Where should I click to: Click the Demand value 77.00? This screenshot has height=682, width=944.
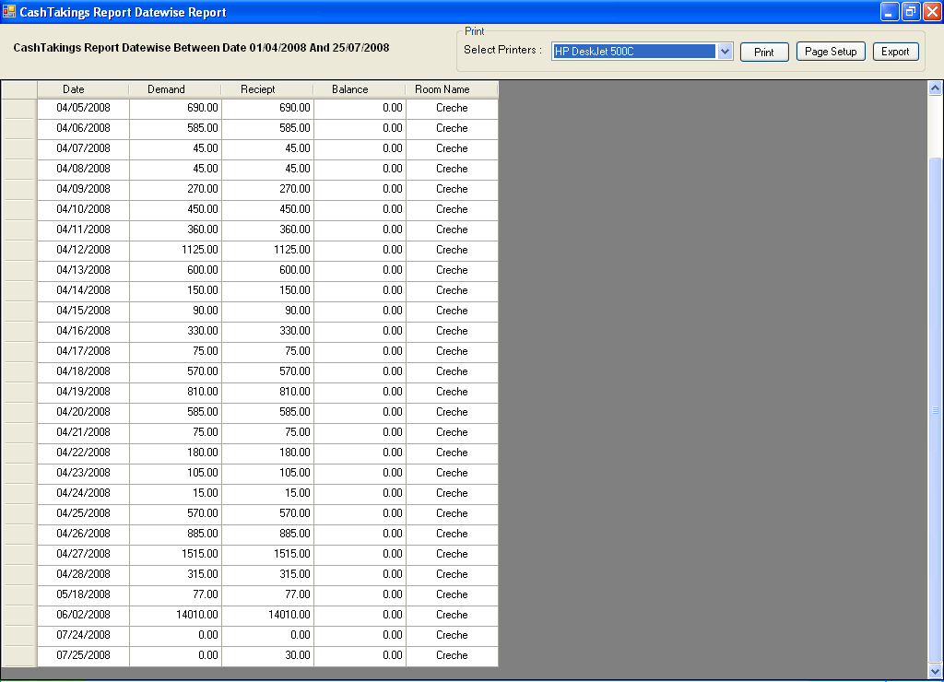coord(175,594)
